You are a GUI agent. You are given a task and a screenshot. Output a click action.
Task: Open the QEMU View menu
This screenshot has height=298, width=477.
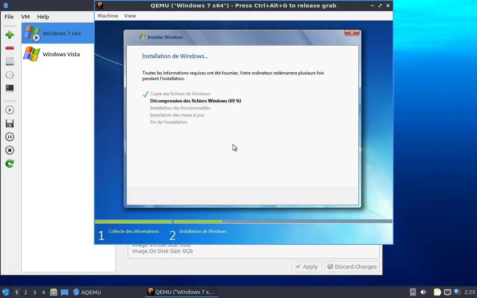130,16
